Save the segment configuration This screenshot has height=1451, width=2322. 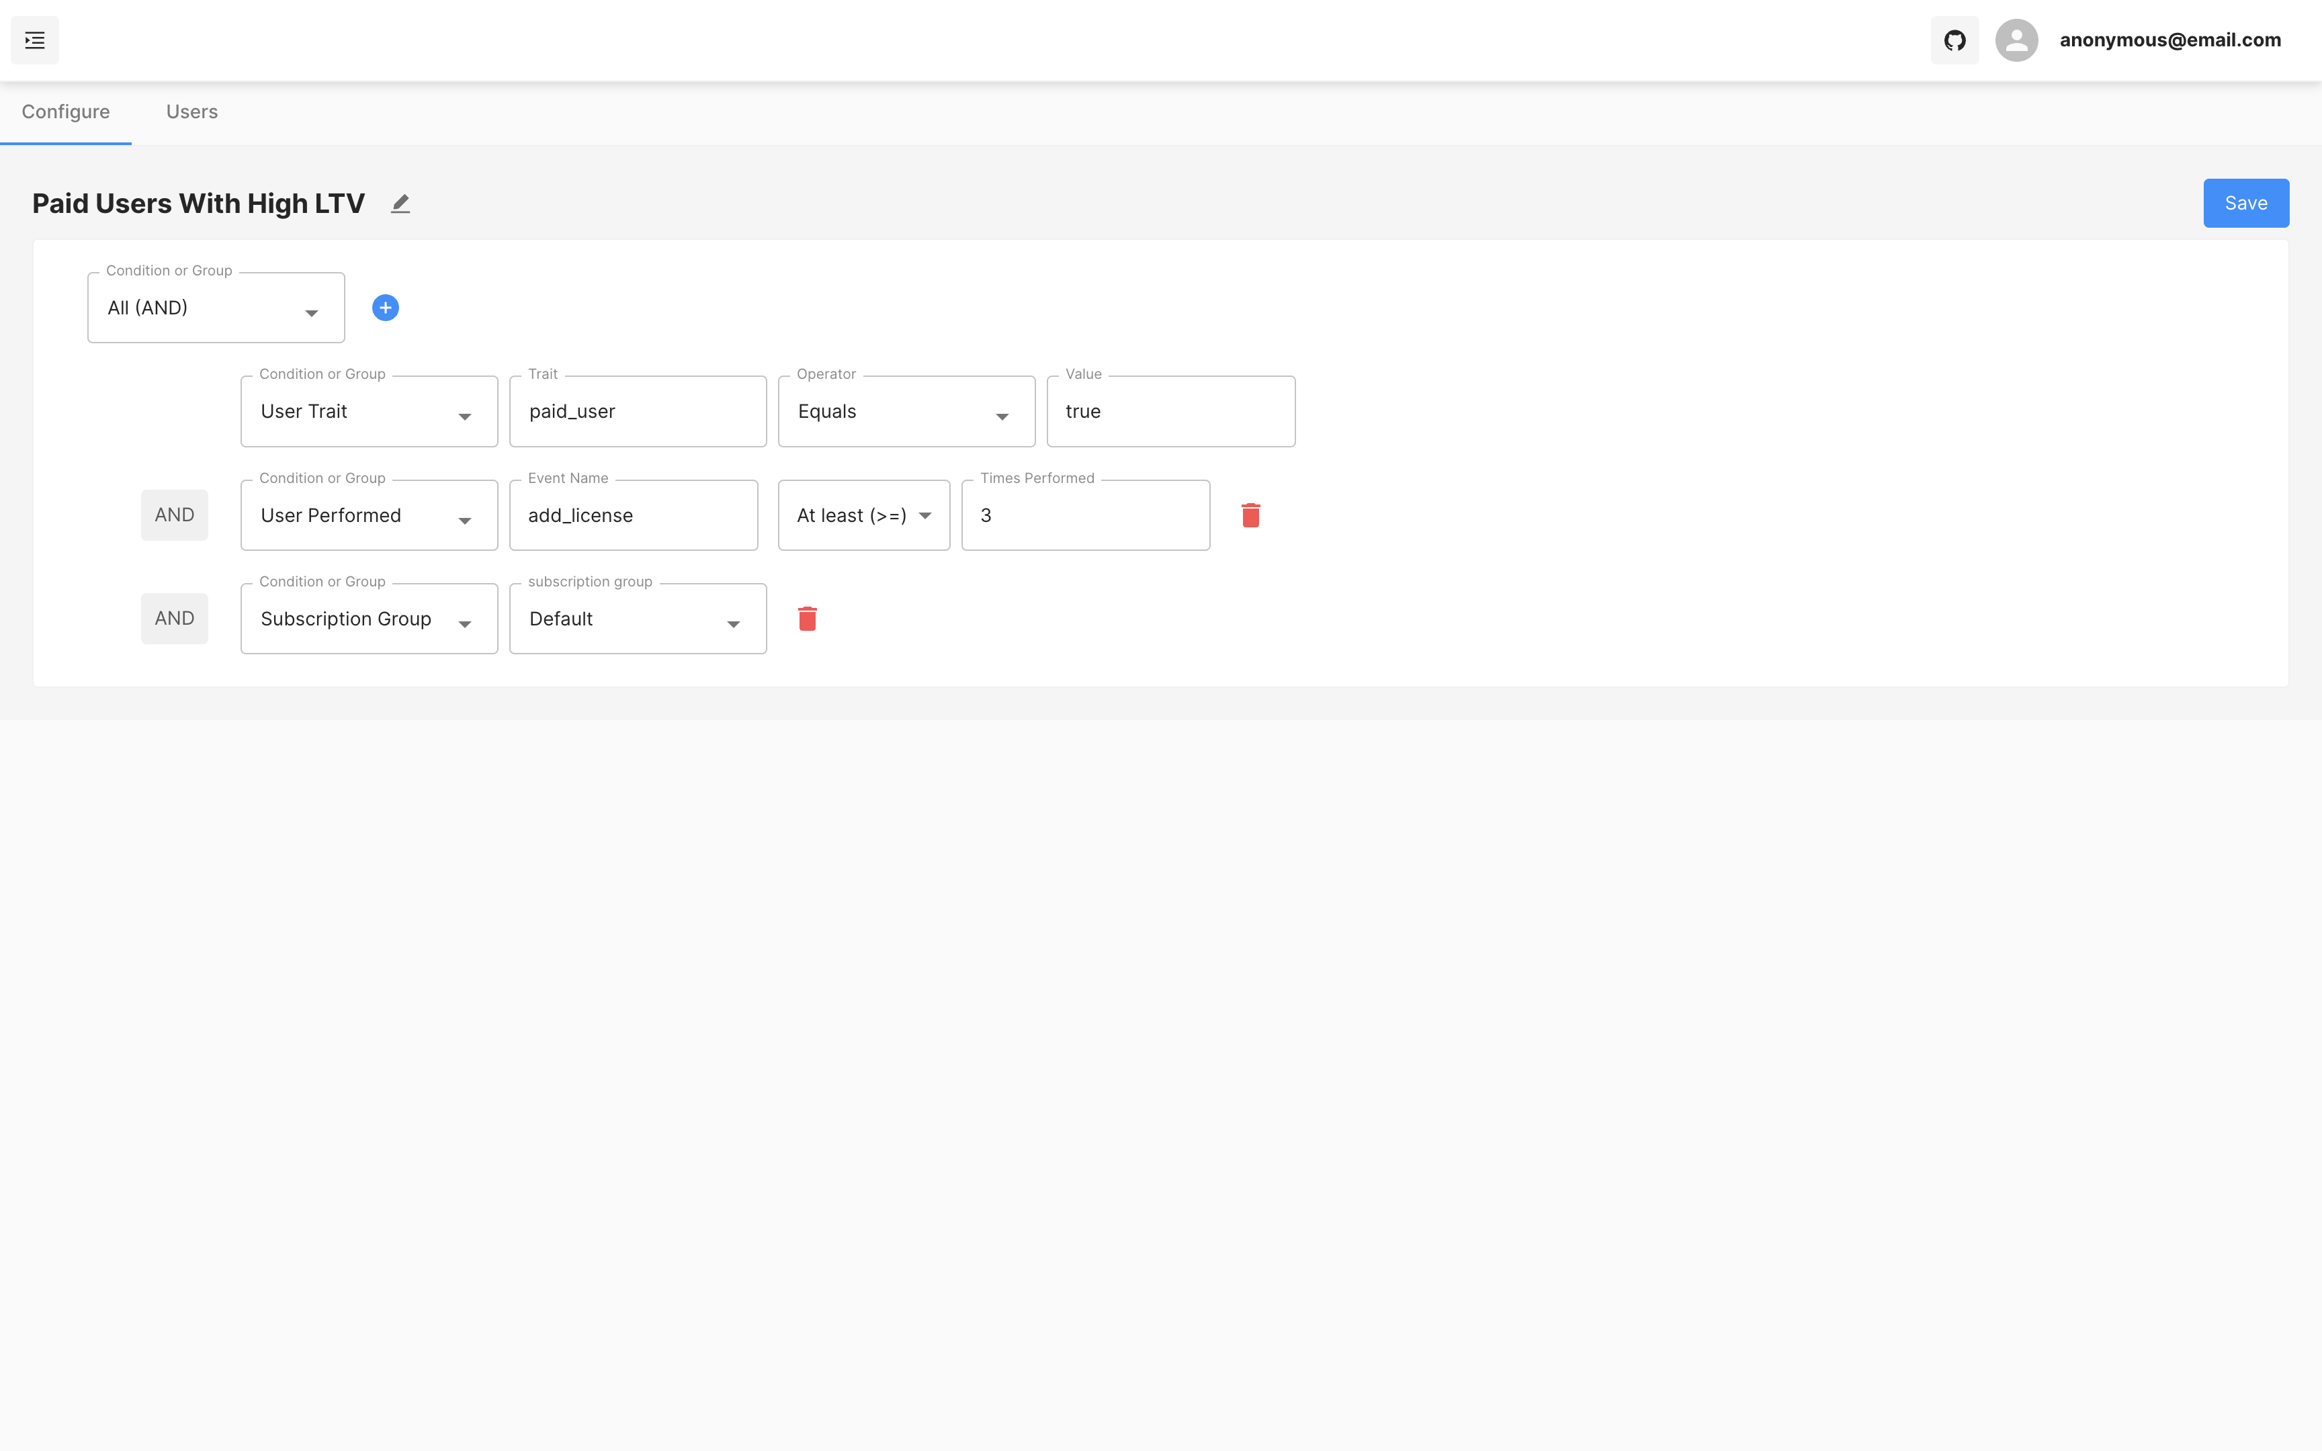(2245, 204)
